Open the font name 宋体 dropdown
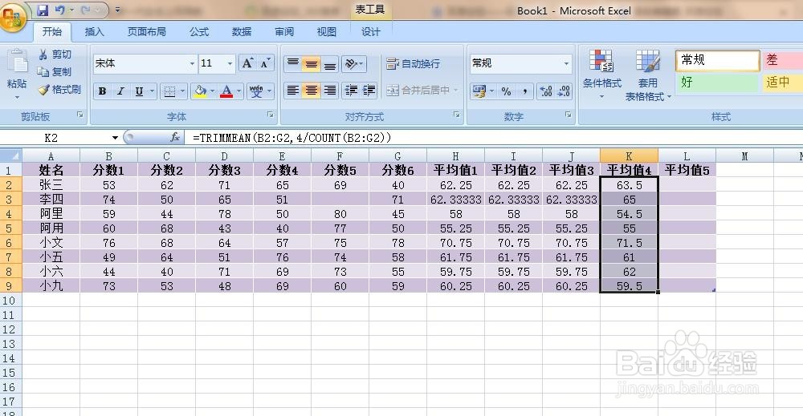803x416 pixels. point(192,63)
